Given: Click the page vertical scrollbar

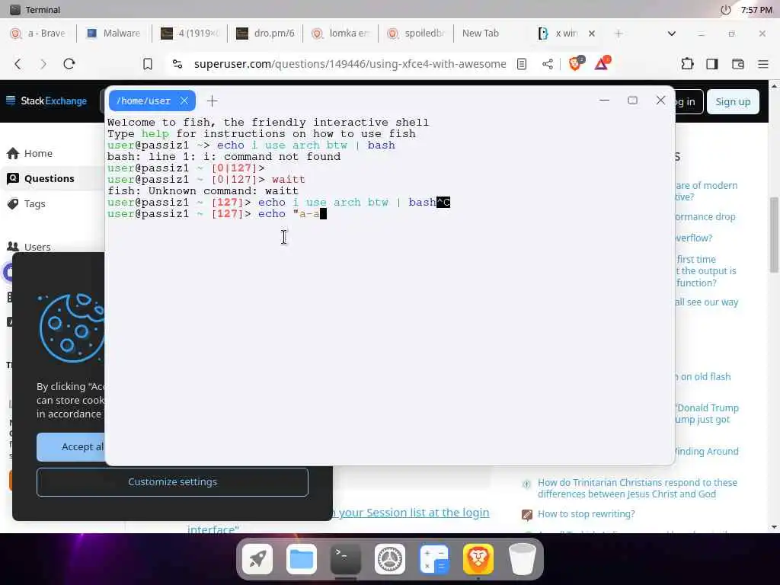Looking at the screenshot, I should click(x=774, y=235).
